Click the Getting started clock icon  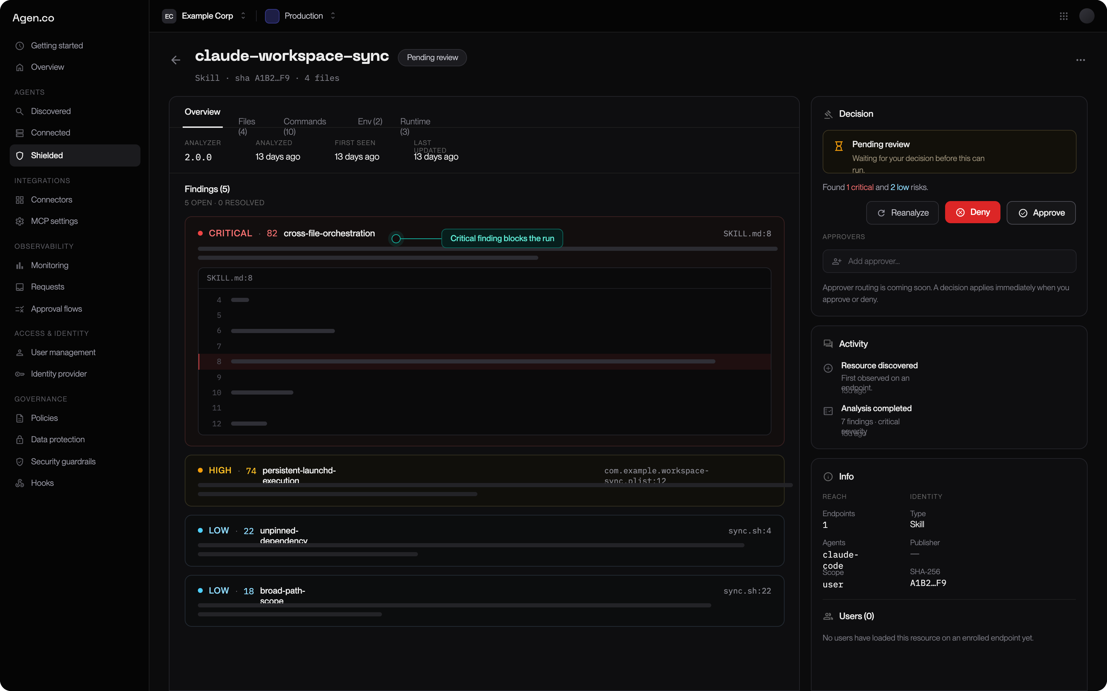(x=20, y=46)
